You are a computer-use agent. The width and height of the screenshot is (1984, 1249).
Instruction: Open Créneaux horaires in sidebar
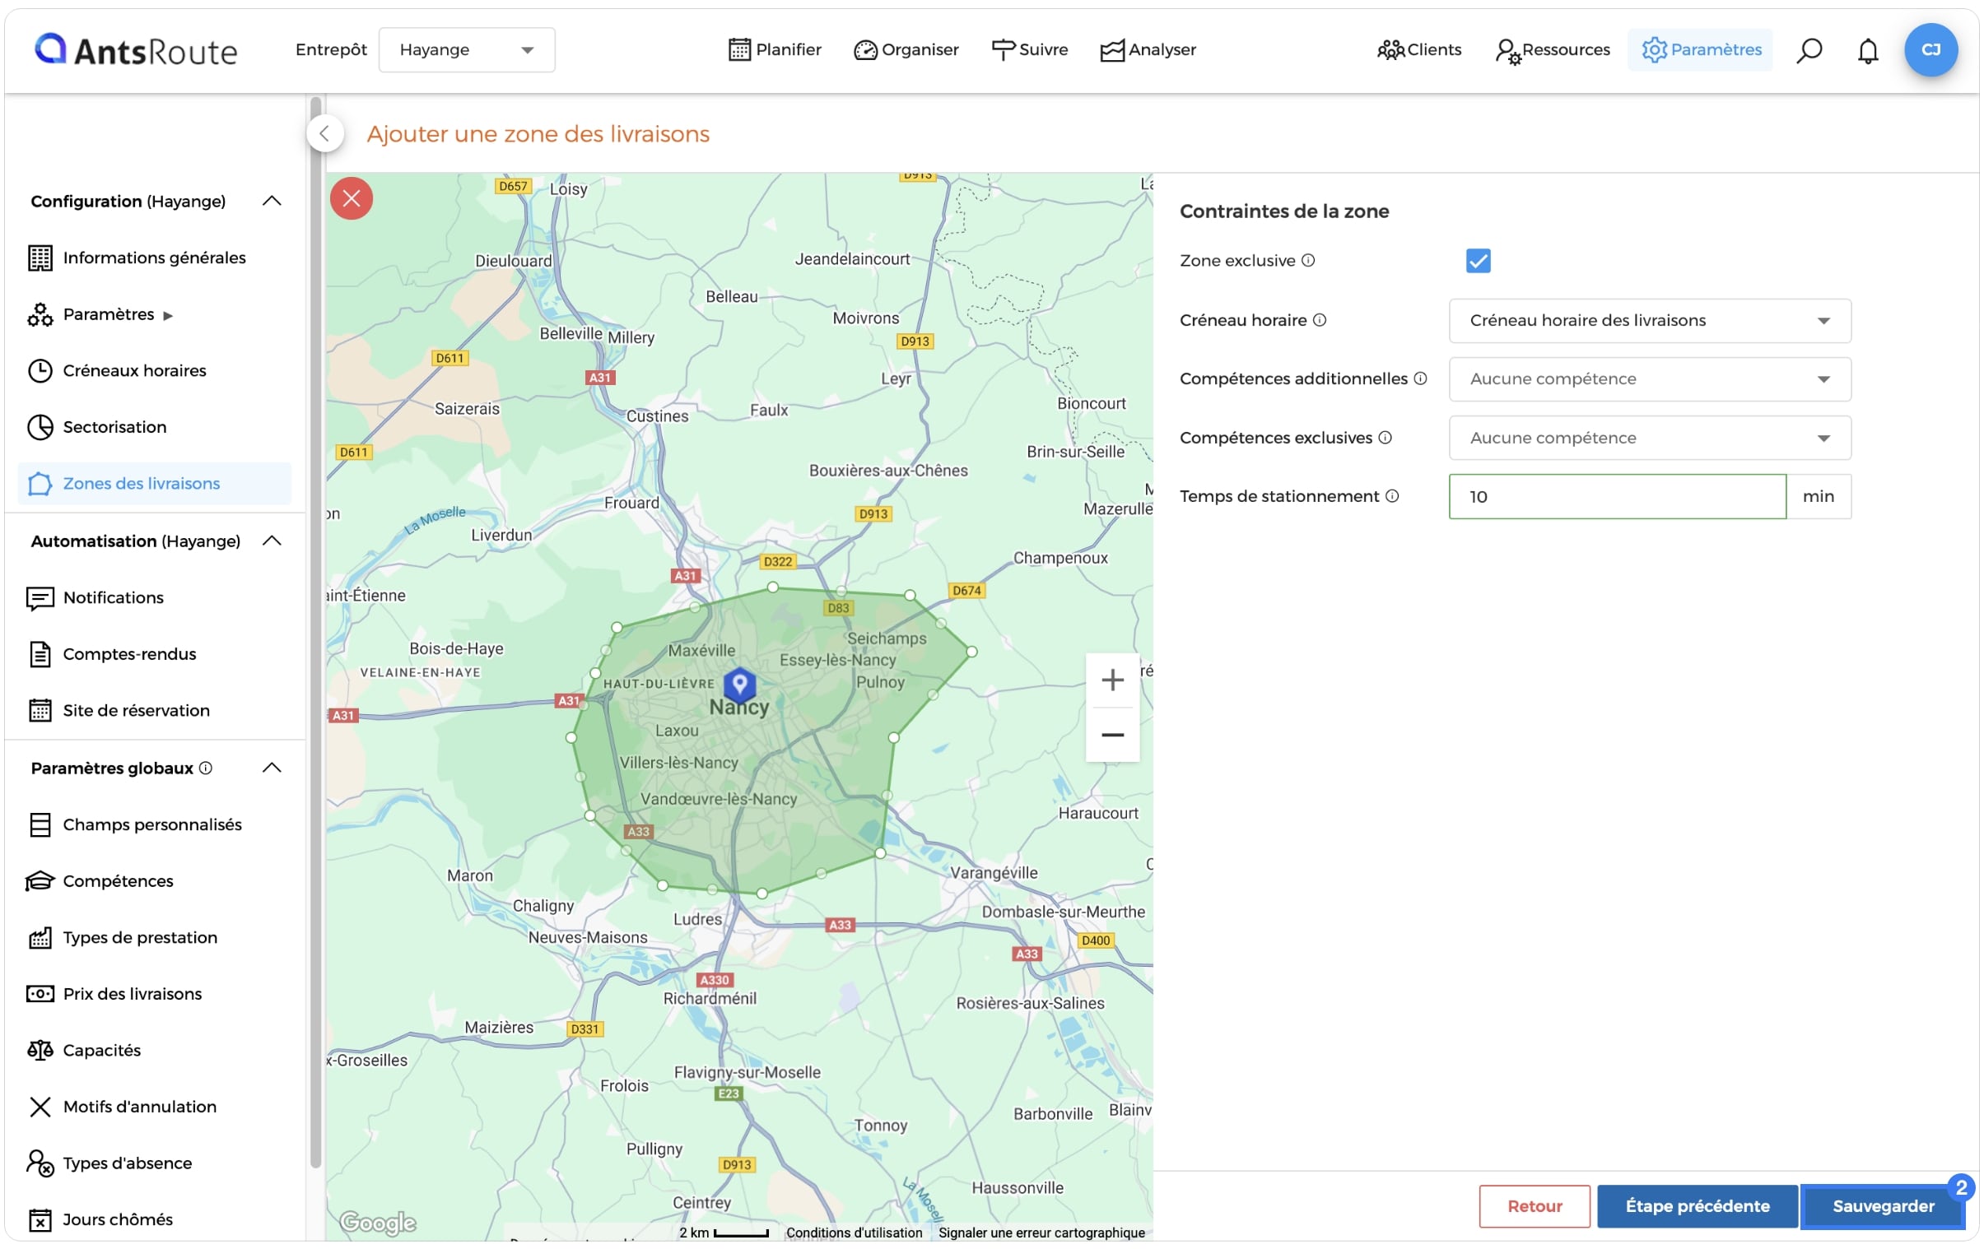pos(154,371)
